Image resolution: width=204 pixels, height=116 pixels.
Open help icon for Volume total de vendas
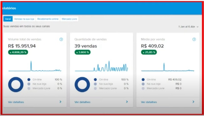coord(61,39)
